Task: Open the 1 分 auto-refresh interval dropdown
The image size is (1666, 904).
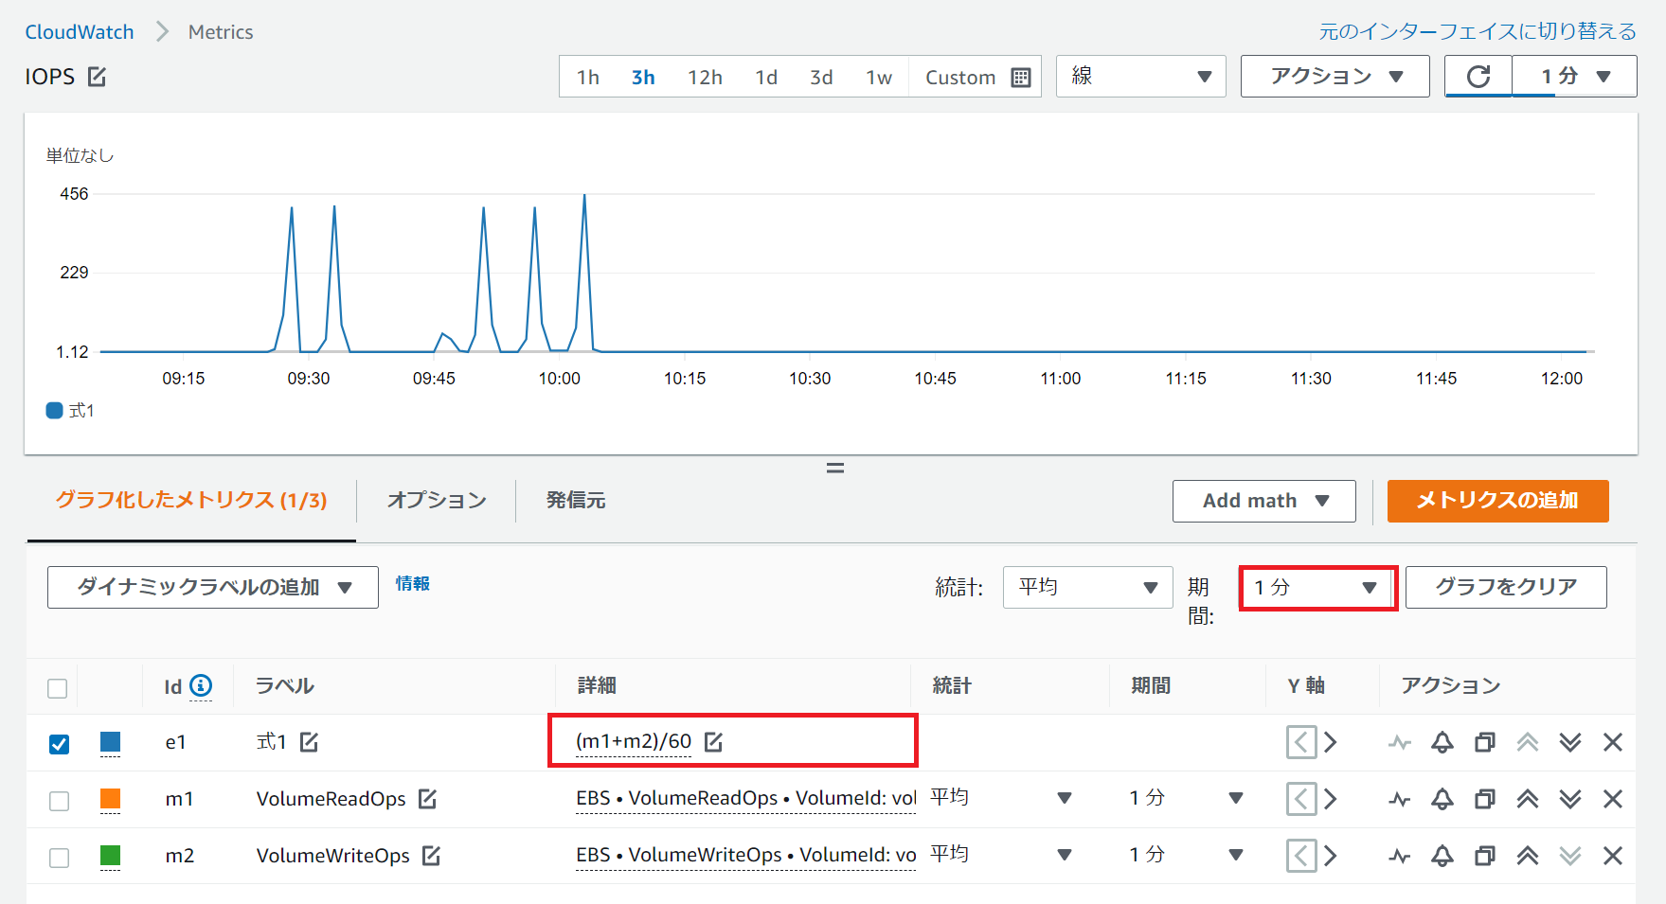Action: coord(1575,77)
